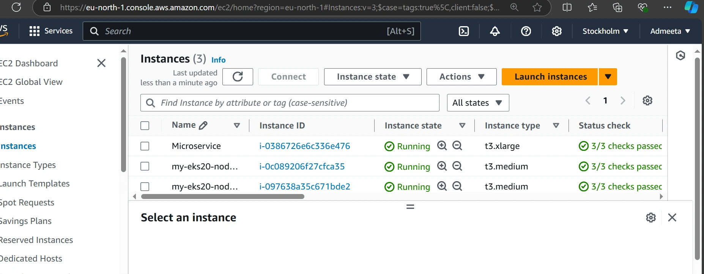Open the Actions dropdown menu

click(x=461, y=77)
